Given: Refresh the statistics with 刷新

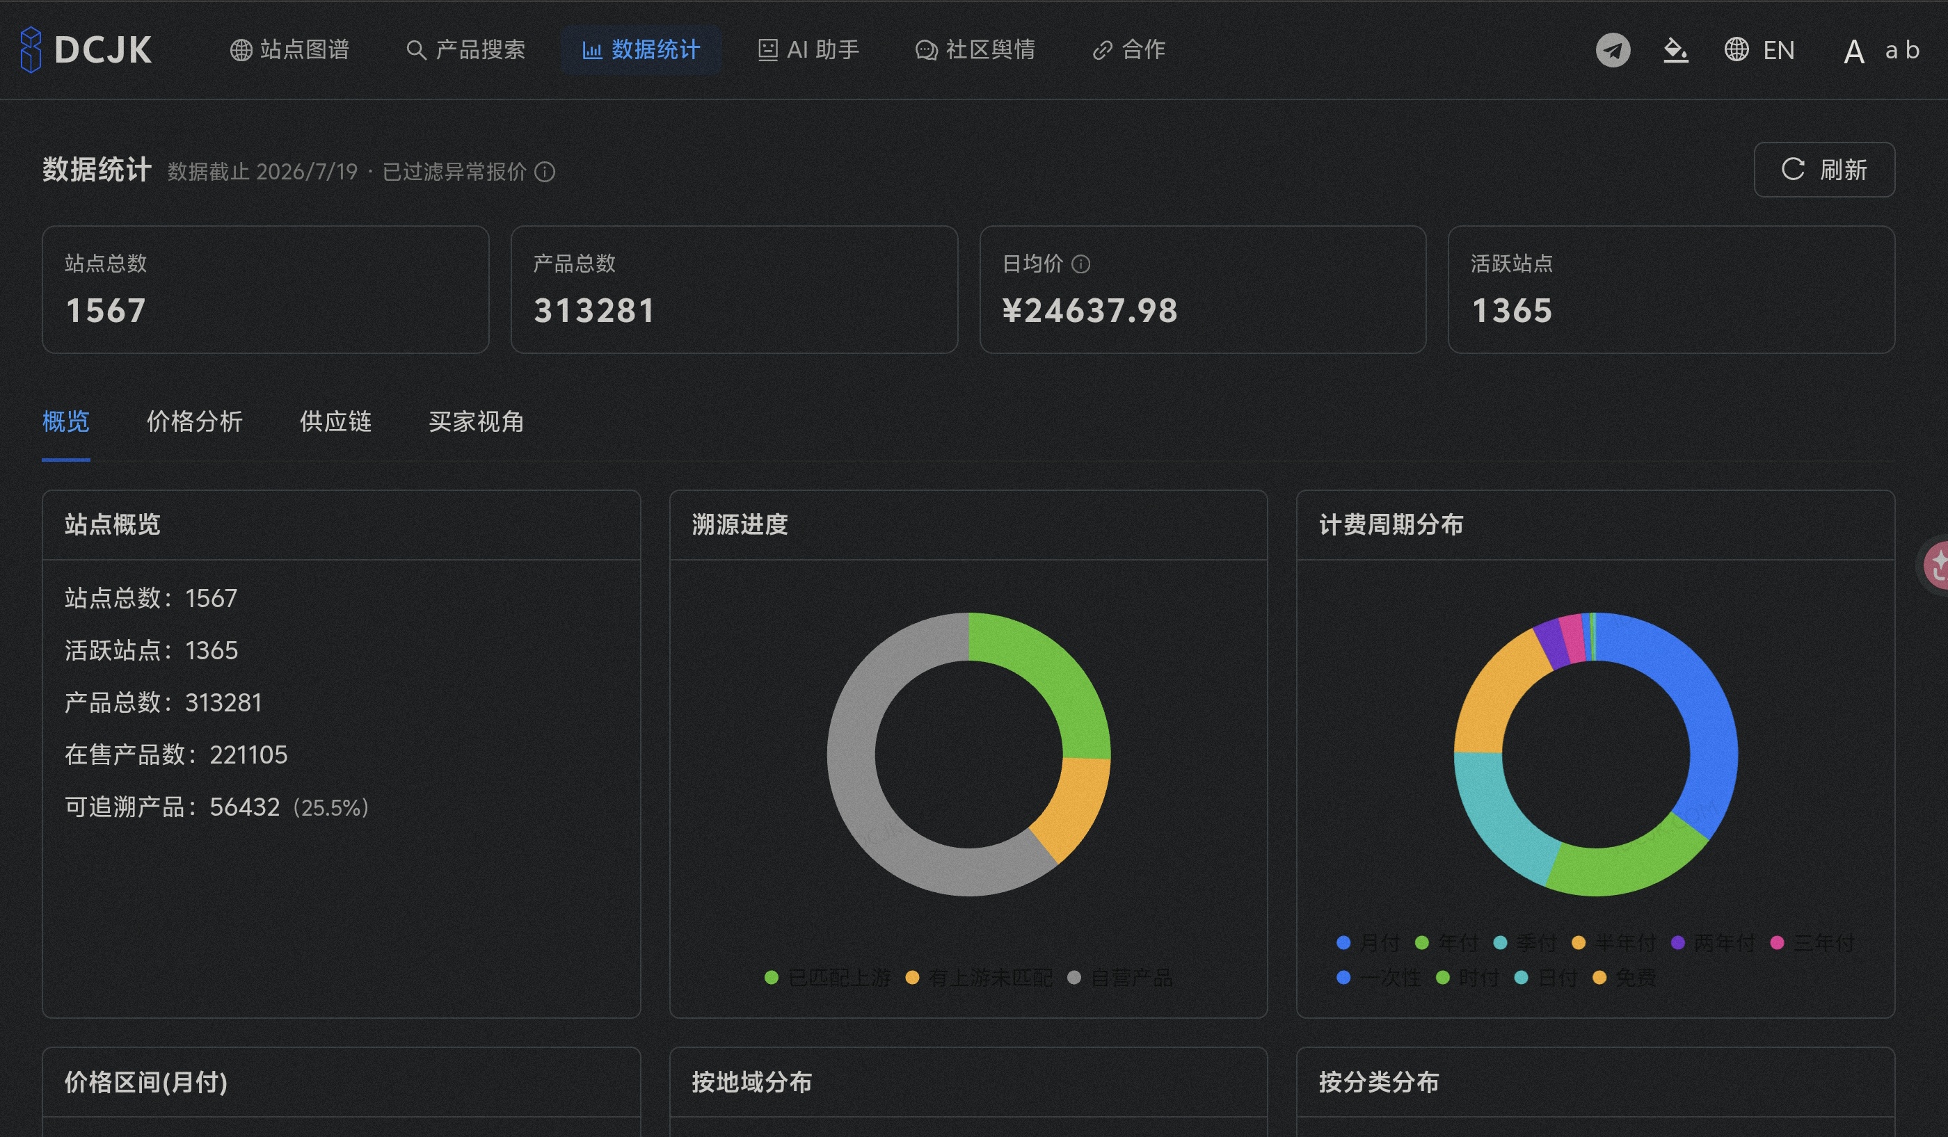Looking at the screenshot, I should pyautogui.click(x=1823, y=169).
